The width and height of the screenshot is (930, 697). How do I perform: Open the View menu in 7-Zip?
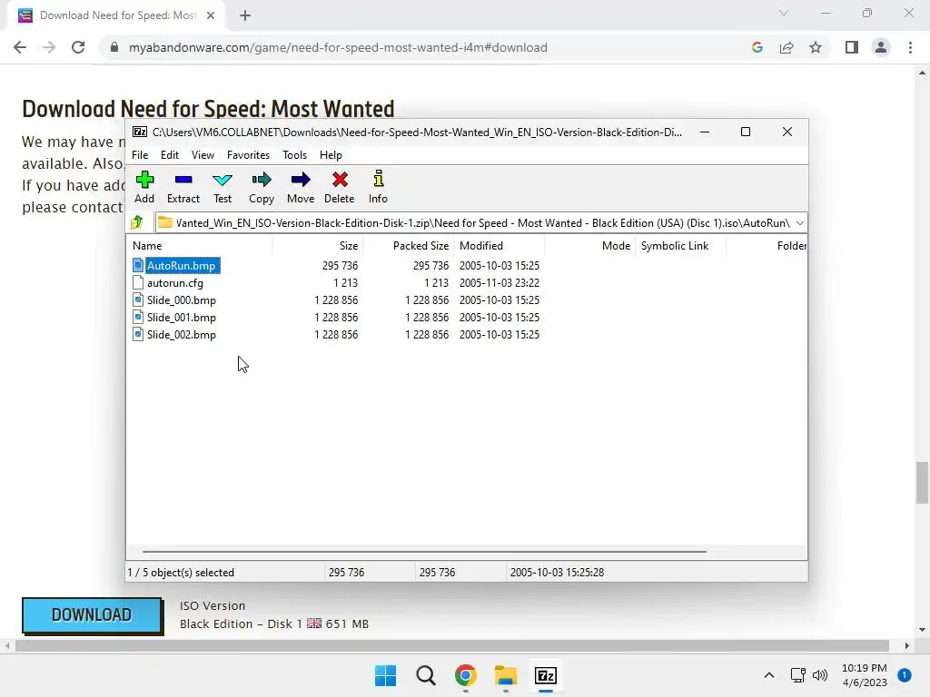(203, 154)
